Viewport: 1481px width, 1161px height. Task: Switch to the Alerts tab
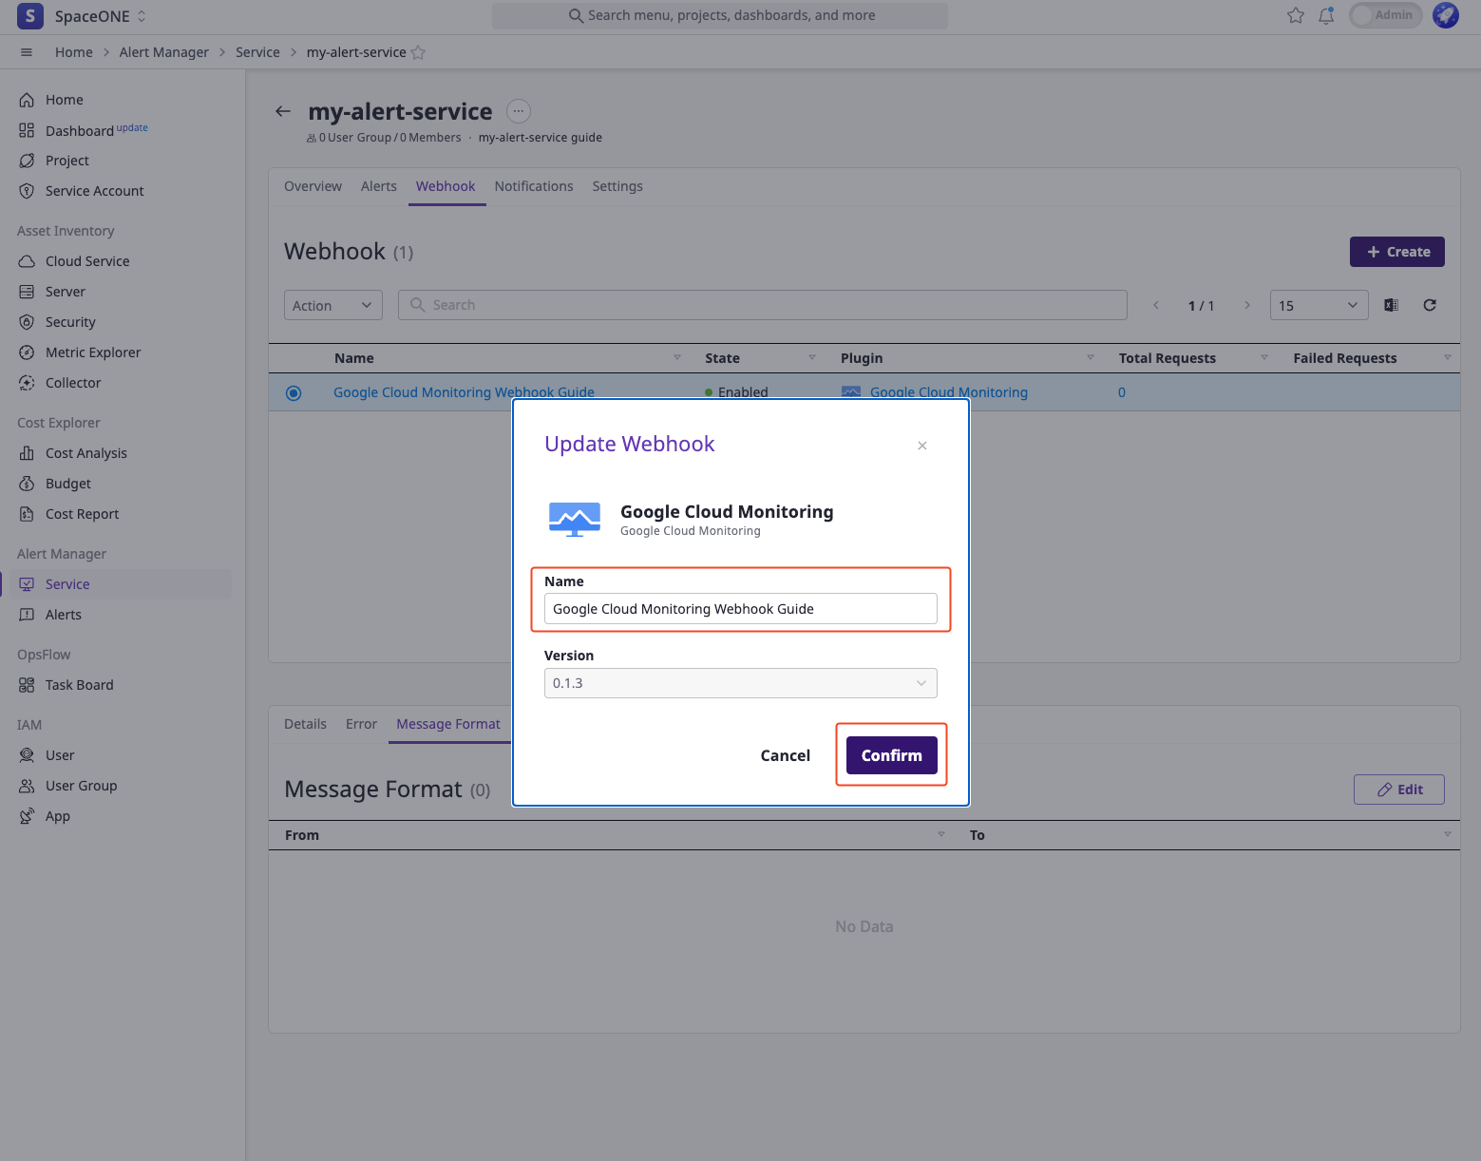(x=379, y=186)
